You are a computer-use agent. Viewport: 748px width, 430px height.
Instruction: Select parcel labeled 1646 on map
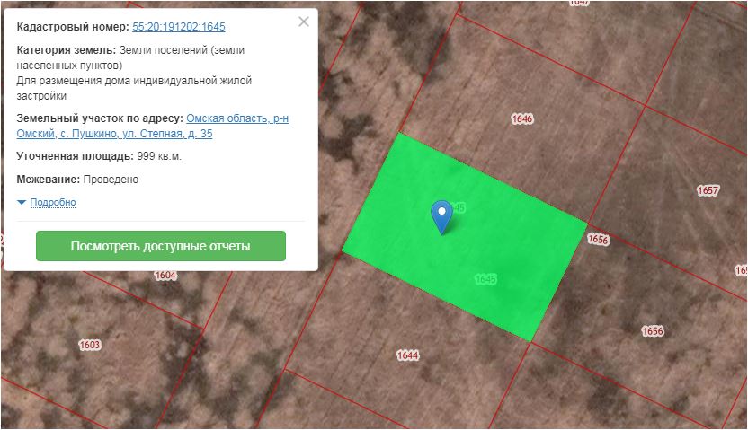tap(521, 118)
